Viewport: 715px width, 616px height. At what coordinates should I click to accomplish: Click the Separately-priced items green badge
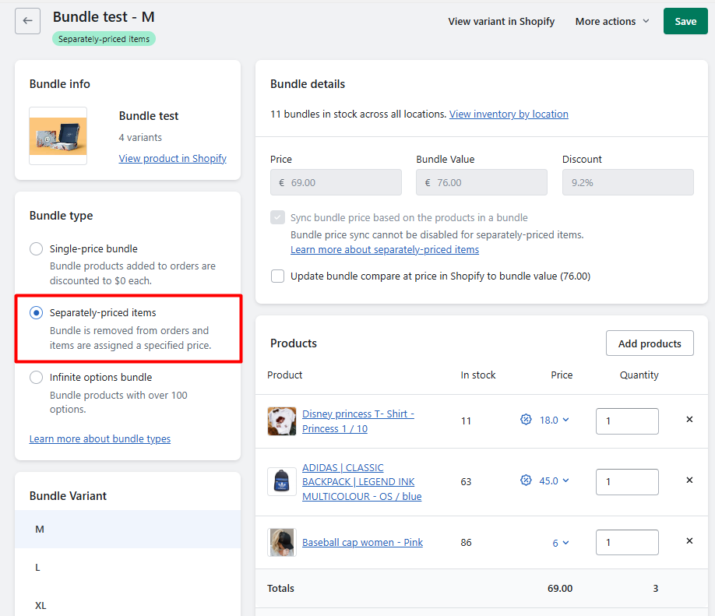click(x=104, y=39)
